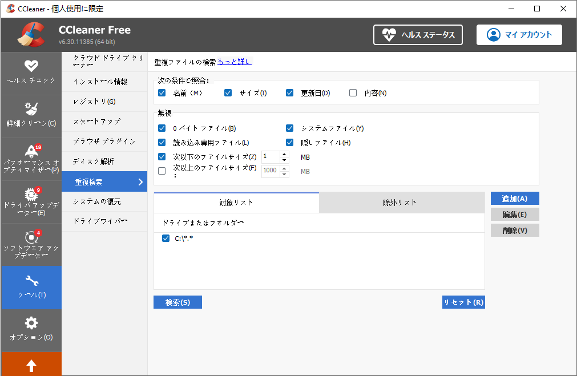
Task: Decrease minimum file size value
Action: click(284, 160)
